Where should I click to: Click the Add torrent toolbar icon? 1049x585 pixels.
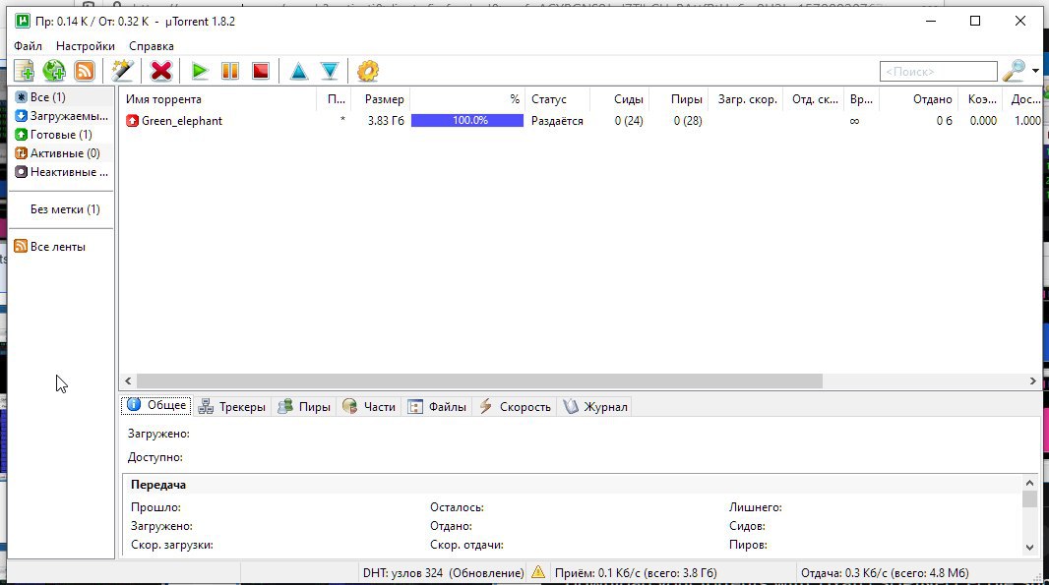(24, 71)
